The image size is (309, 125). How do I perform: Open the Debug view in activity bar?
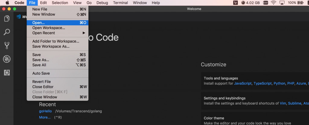(x=7, y=59)
